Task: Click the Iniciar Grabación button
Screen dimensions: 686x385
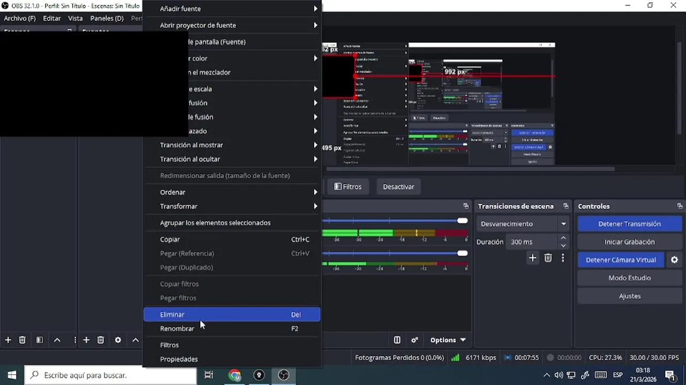Action: pos(629,242)
